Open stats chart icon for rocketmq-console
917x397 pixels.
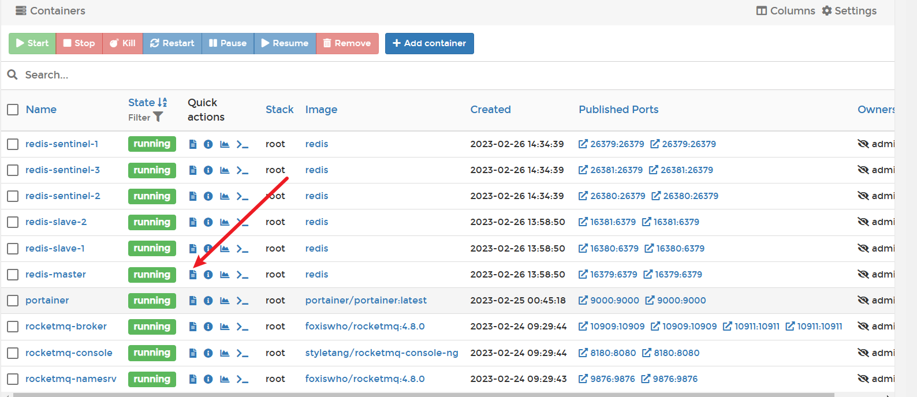tap(225, 353)
